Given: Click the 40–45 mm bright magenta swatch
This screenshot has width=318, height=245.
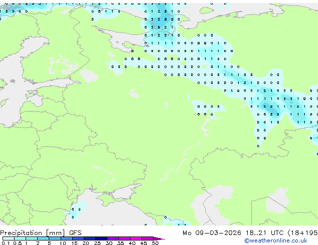Looking at the screenshot, I should click(x=136, y=238).
